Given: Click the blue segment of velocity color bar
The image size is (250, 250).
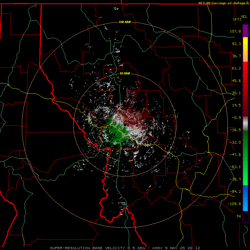Looking at the screenshot, I should point(245,198).
